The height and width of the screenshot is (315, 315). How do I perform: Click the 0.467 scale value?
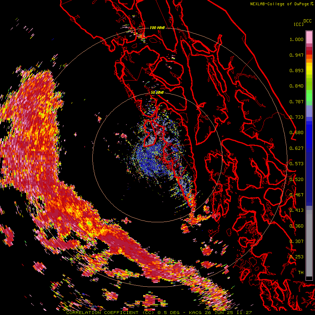pyautogui.click(x=296, y=195)
